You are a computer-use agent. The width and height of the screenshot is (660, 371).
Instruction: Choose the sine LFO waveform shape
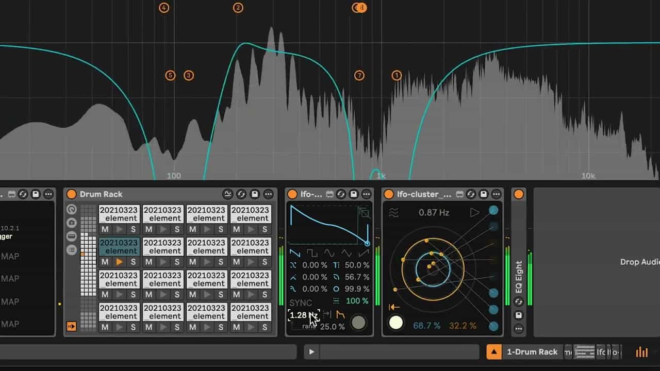pyautogui.click(x=329, y=253)
